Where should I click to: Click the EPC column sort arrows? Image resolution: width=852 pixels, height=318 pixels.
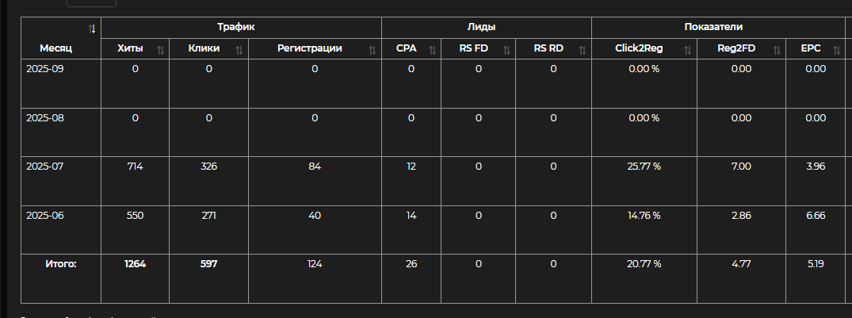839,49
